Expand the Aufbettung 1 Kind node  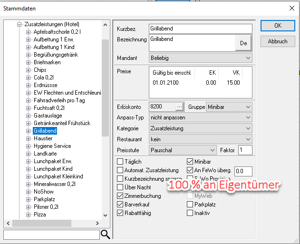coord(28,47)
